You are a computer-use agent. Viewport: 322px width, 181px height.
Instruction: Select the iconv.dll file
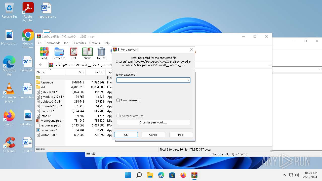coord(47,111)
